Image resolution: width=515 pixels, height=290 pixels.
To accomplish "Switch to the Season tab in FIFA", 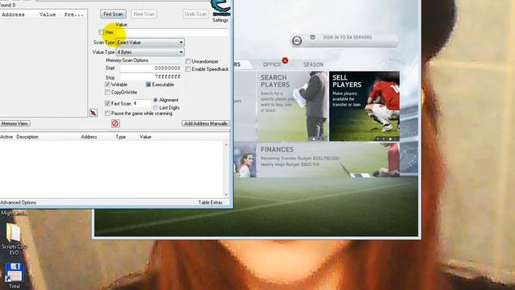I will pyautogui.click(x=313, y=64).
